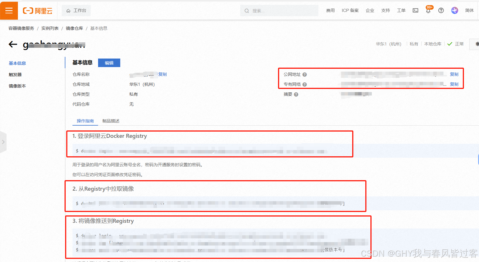Show help tooltip for 公网地址
Screen dimensions: 479x262
pos(304,74)
